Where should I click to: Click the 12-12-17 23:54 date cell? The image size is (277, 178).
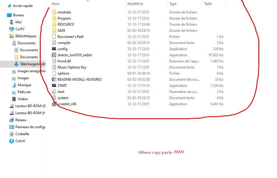(138, 24)
